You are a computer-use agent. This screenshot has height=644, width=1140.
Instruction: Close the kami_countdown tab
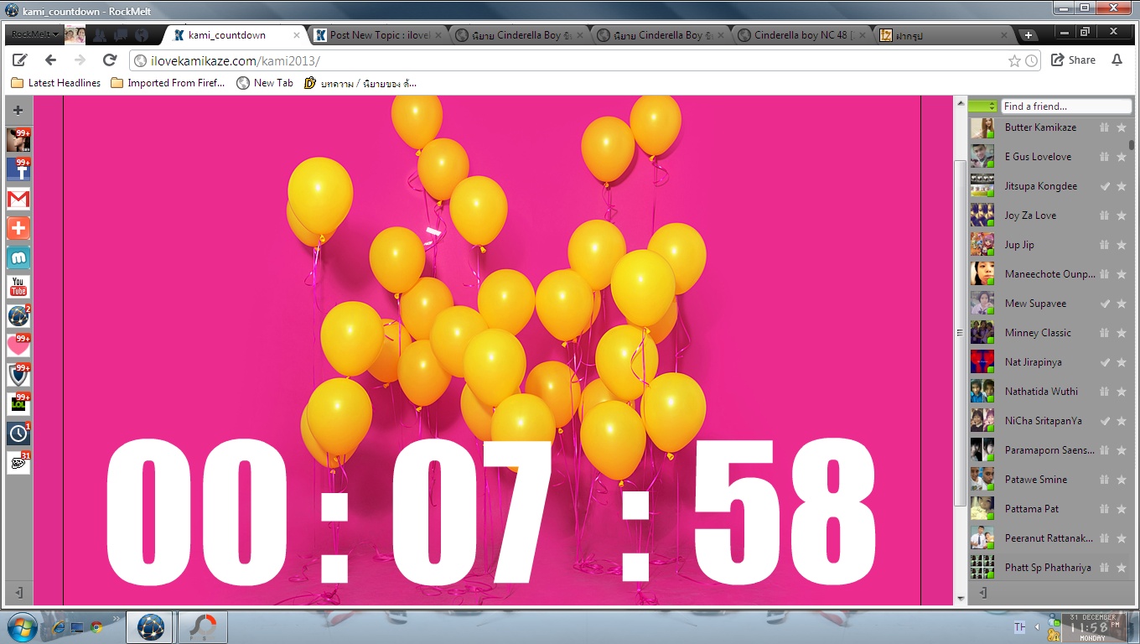[296, 35]
